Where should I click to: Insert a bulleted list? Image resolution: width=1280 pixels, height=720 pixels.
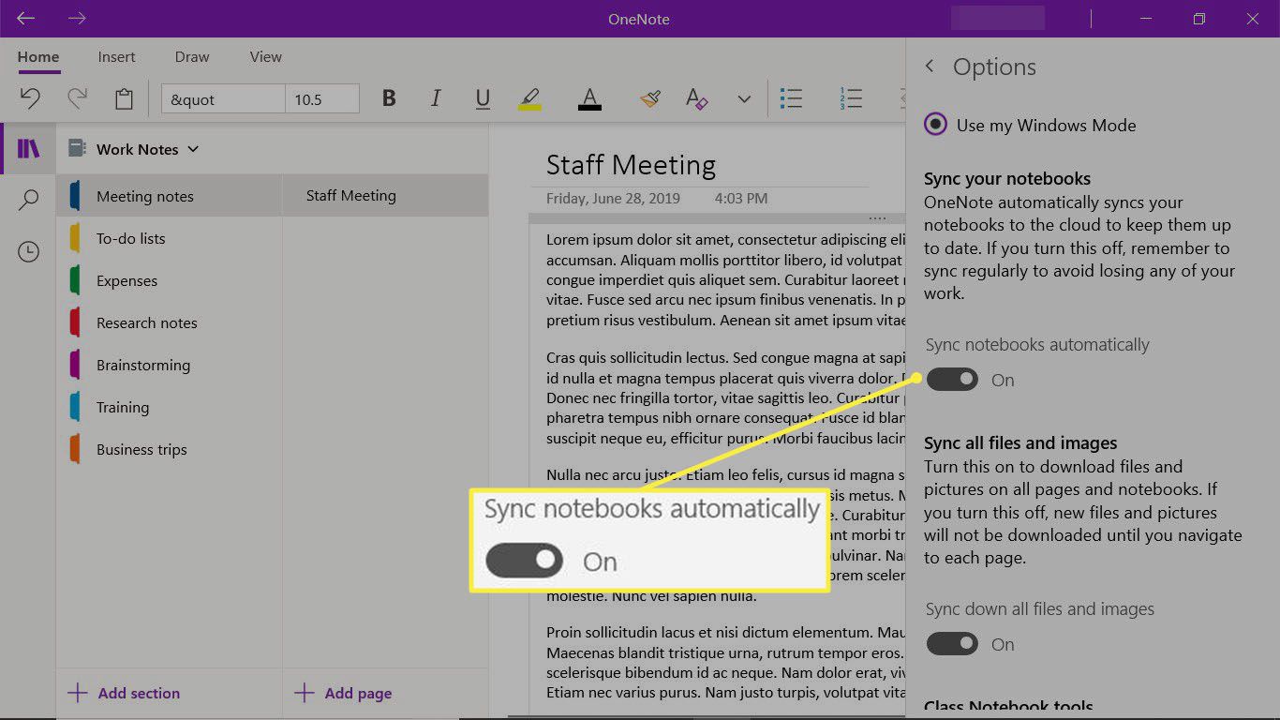click(x=792, y=98)
